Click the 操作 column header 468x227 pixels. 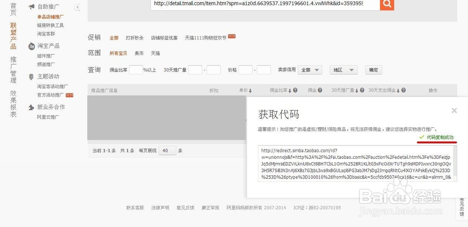click(x=433, y=90)
